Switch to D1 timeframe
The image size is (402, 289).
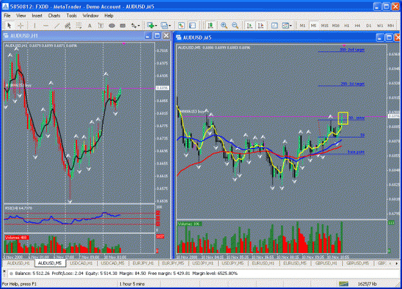coord(369,26)
